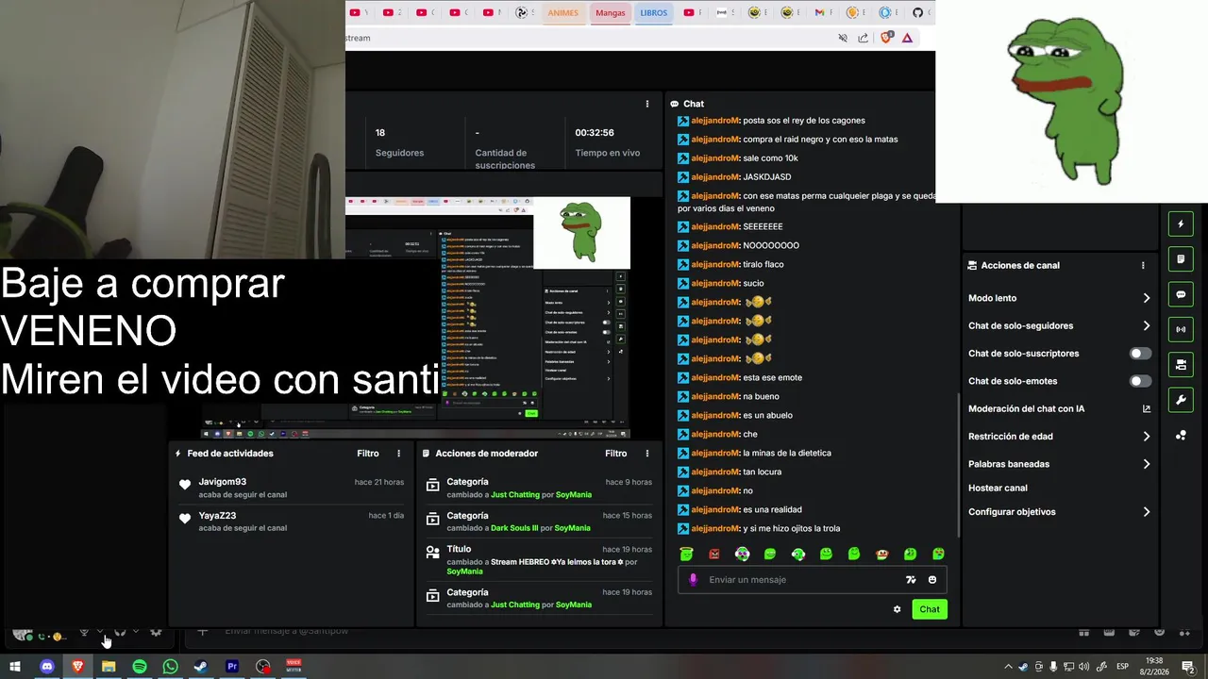Image resolution: width=1208 pixels, height=679 pixels.
Task: Open Discord from the taskbar
Action: pos(46,667)
